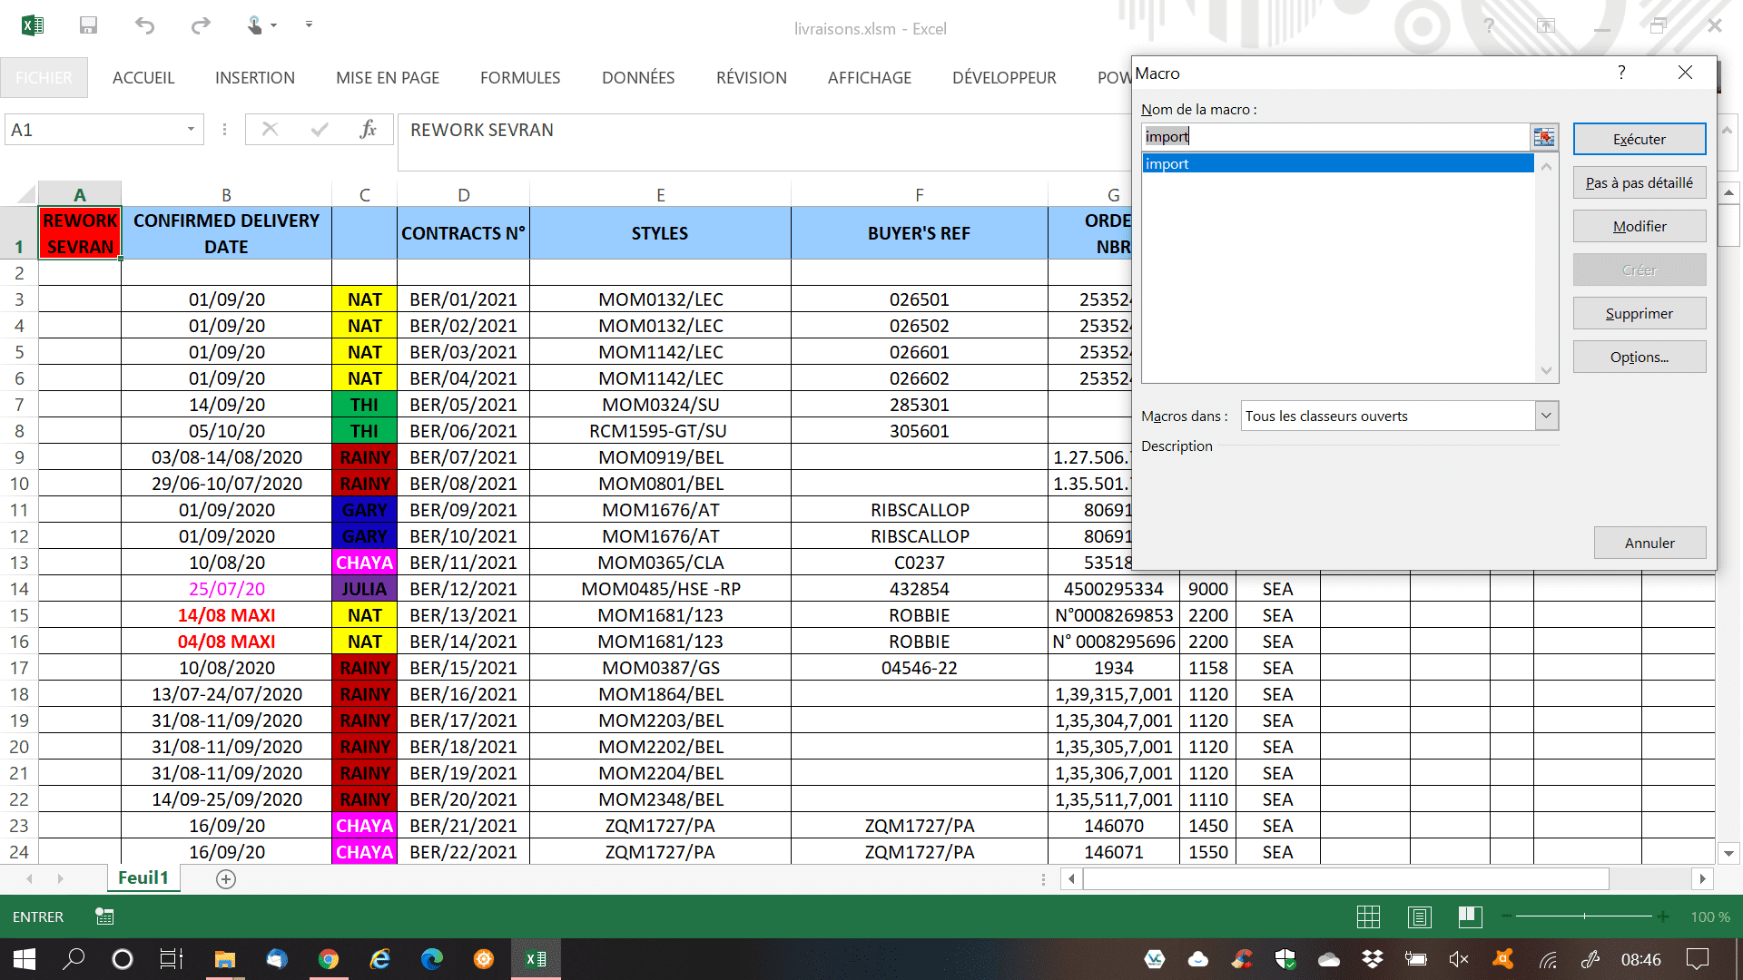
Task: Open the FORMULES ribbon tab
Action: 520,78
